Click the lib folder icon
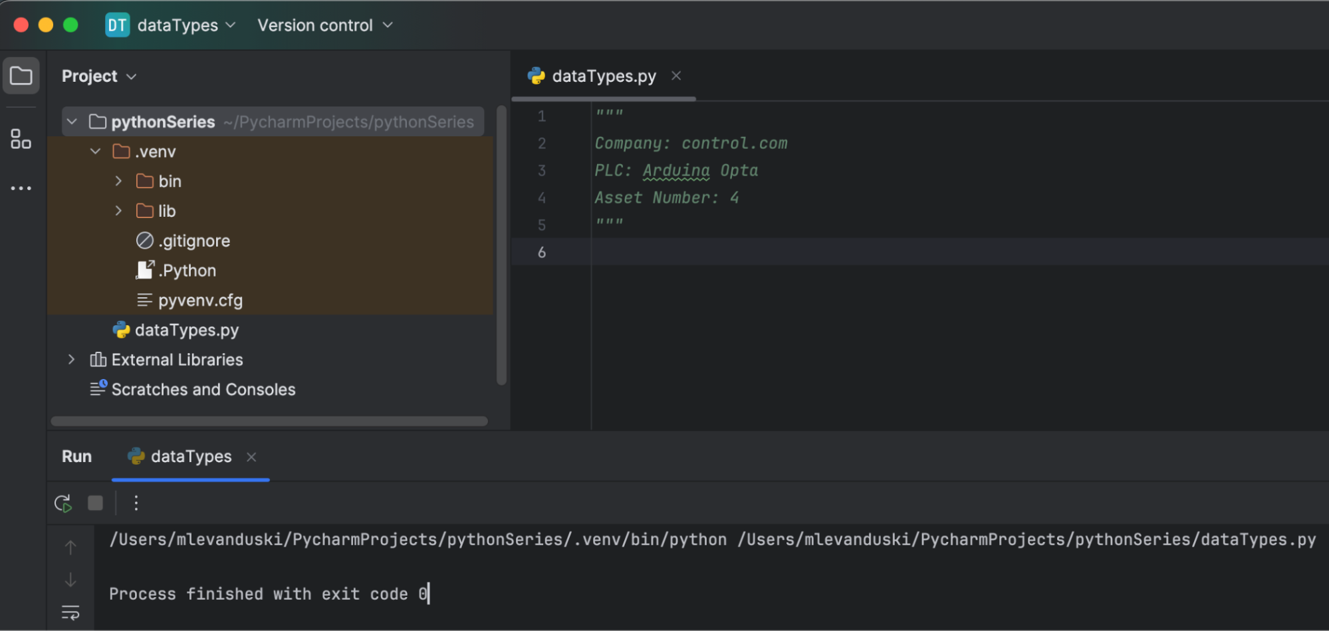Viewport: 1329px width, 631px height. (x=144, y=211)
